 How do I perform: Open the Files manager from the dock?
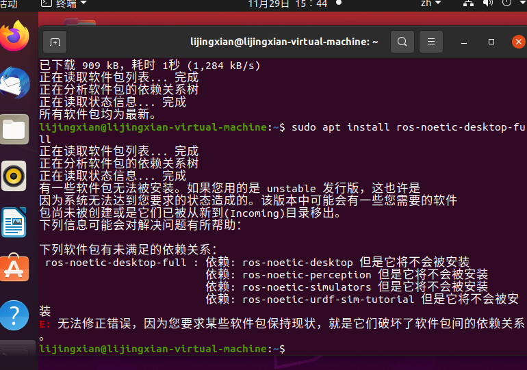(14, 129)
